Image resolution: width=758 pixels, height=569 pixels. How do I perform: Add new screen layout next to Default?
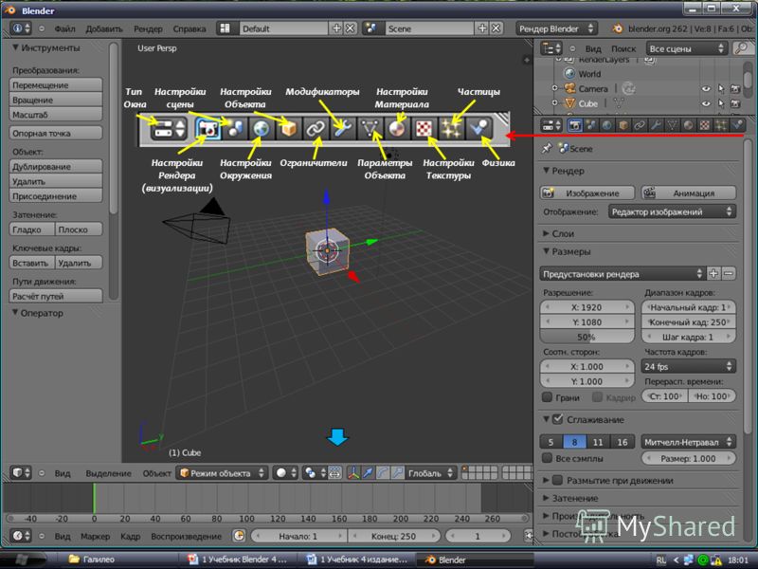(337, 28)
